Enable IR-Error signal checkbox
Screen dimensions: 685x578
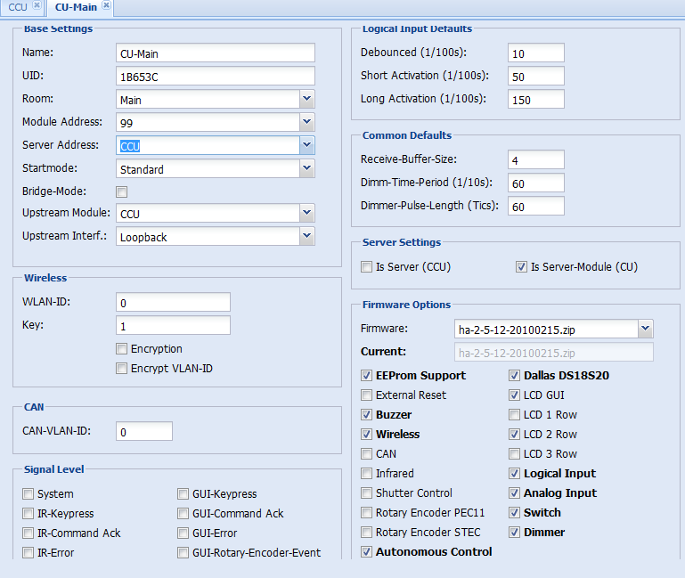tap(28, 553)
